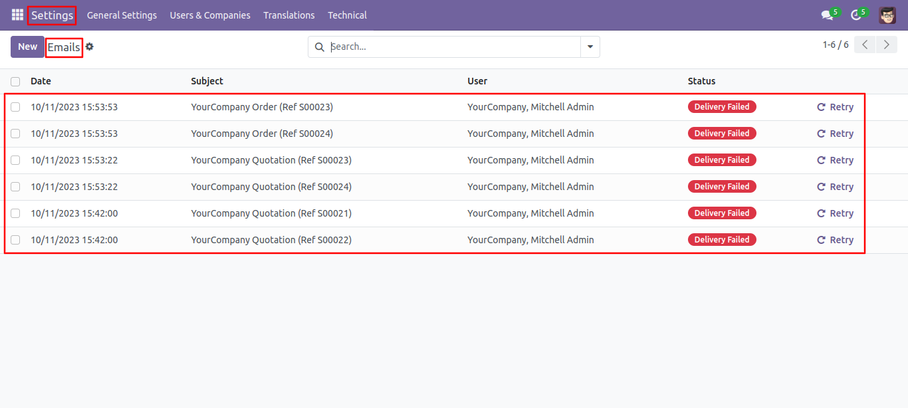Click Delivery Failed badge for Quotation S00023
The image size is (908, 408).
(722, 160)
